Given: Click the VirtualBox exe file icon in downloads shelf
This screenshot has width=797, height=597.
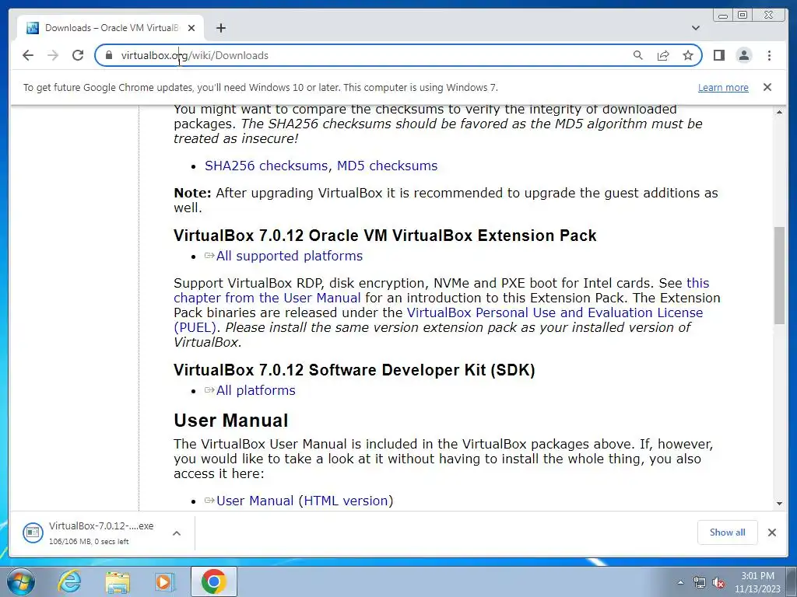Looking at the screenshot, I should tap(33, 532).
